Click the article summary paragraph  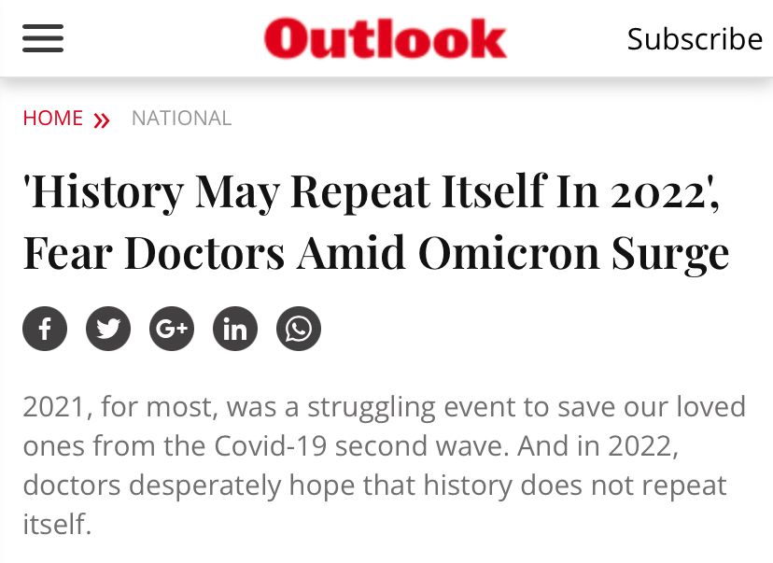(x=384, y=465)
